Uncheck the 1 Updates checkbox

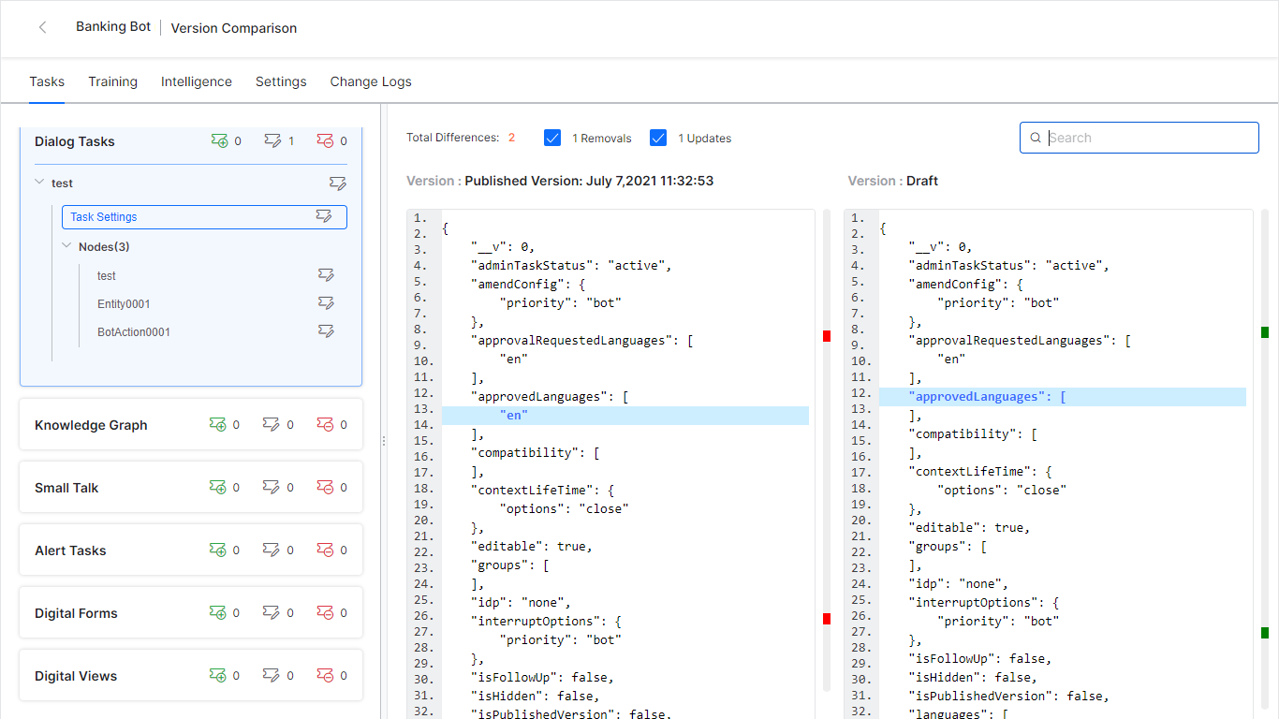[x=659, y=137]
